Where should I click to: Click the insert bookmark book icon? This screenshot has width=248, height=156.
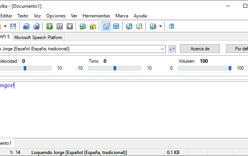tap(129, 26)
